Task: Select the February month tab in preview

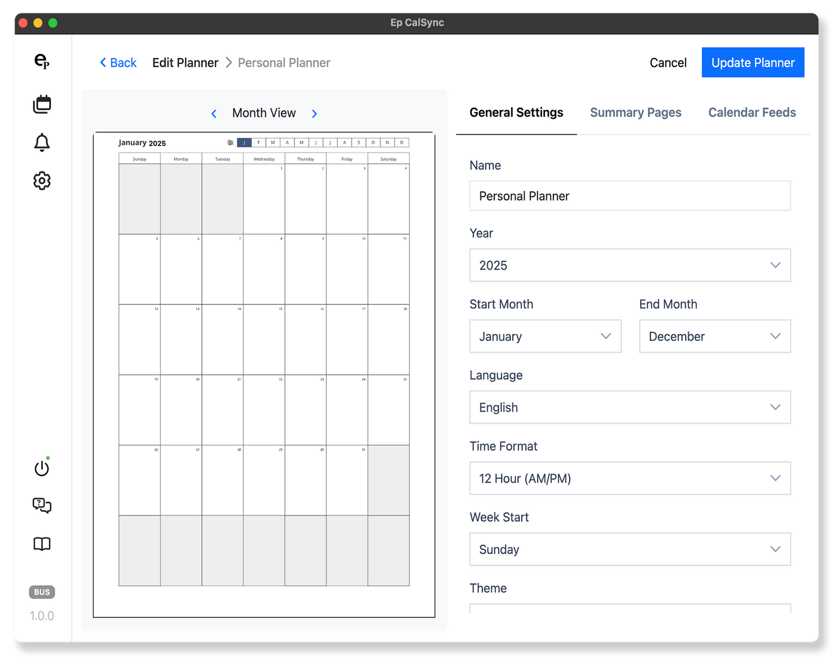Action: [x=258, y=142]
